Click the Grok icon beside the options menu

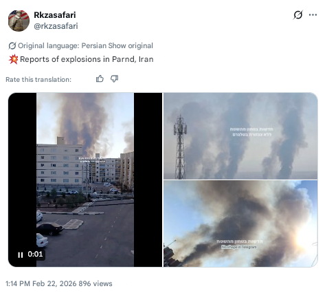coord(298,15)
